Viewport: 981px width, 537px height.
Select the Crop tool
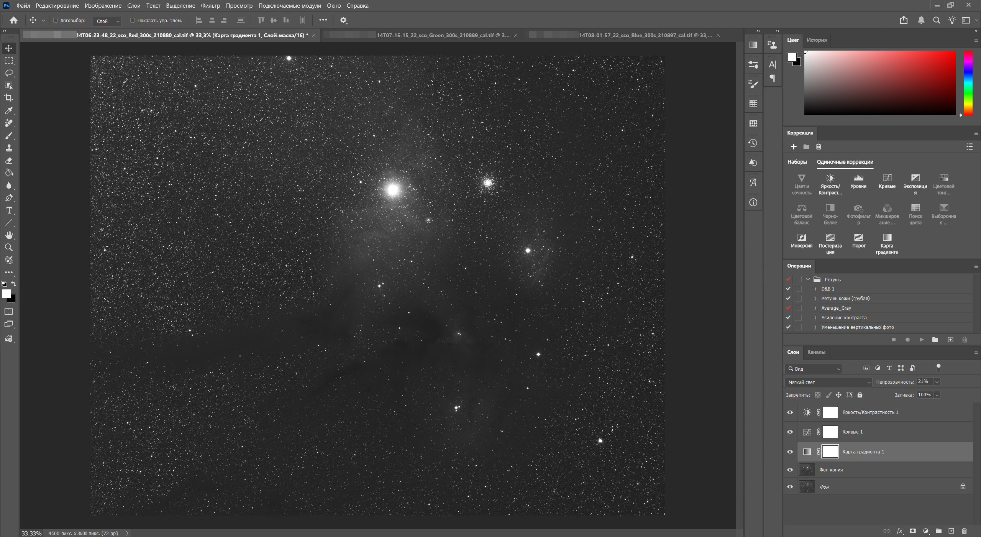coord(9,98)
